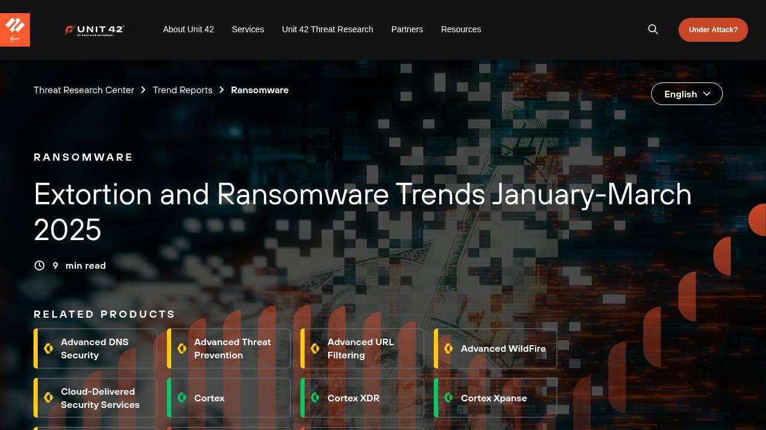Open the Cortex Xpanse product card
This screenshot has width=766, height=430.
click(x=496, y=398)
